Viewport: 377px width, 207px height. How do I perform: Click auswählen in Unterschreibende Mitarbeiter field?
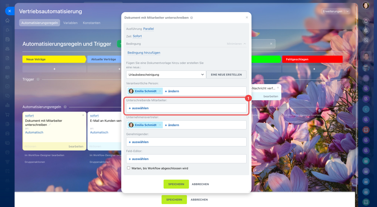[139, 108]
